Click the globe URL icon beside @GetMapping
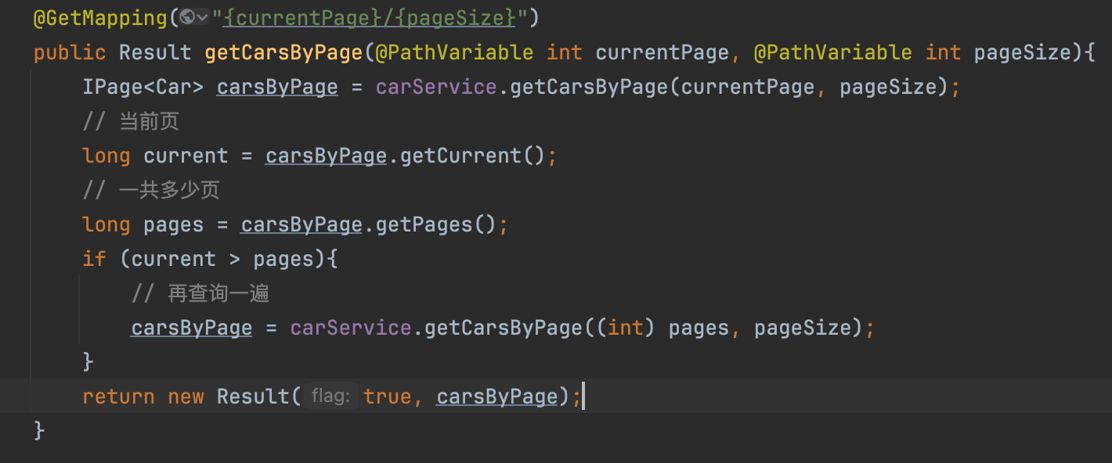Viewport: 1112px width, 463px height. pos(187,16)
